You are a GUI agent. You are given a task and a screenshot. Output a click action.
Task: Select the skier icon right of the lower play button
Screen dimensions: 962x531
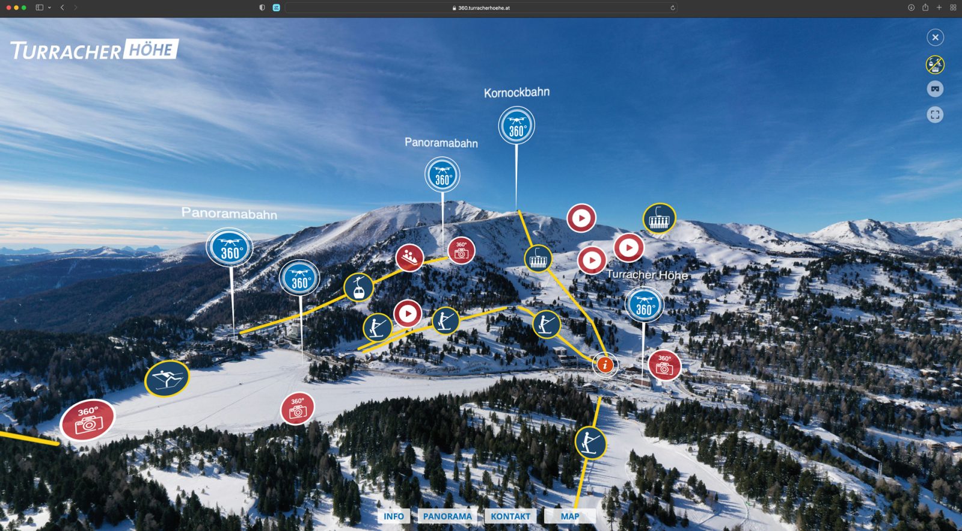[446, 321]
